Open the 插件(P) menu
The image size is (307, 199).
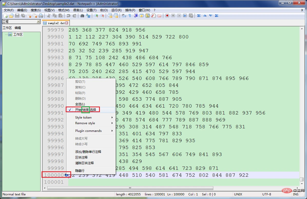point(130,10)
